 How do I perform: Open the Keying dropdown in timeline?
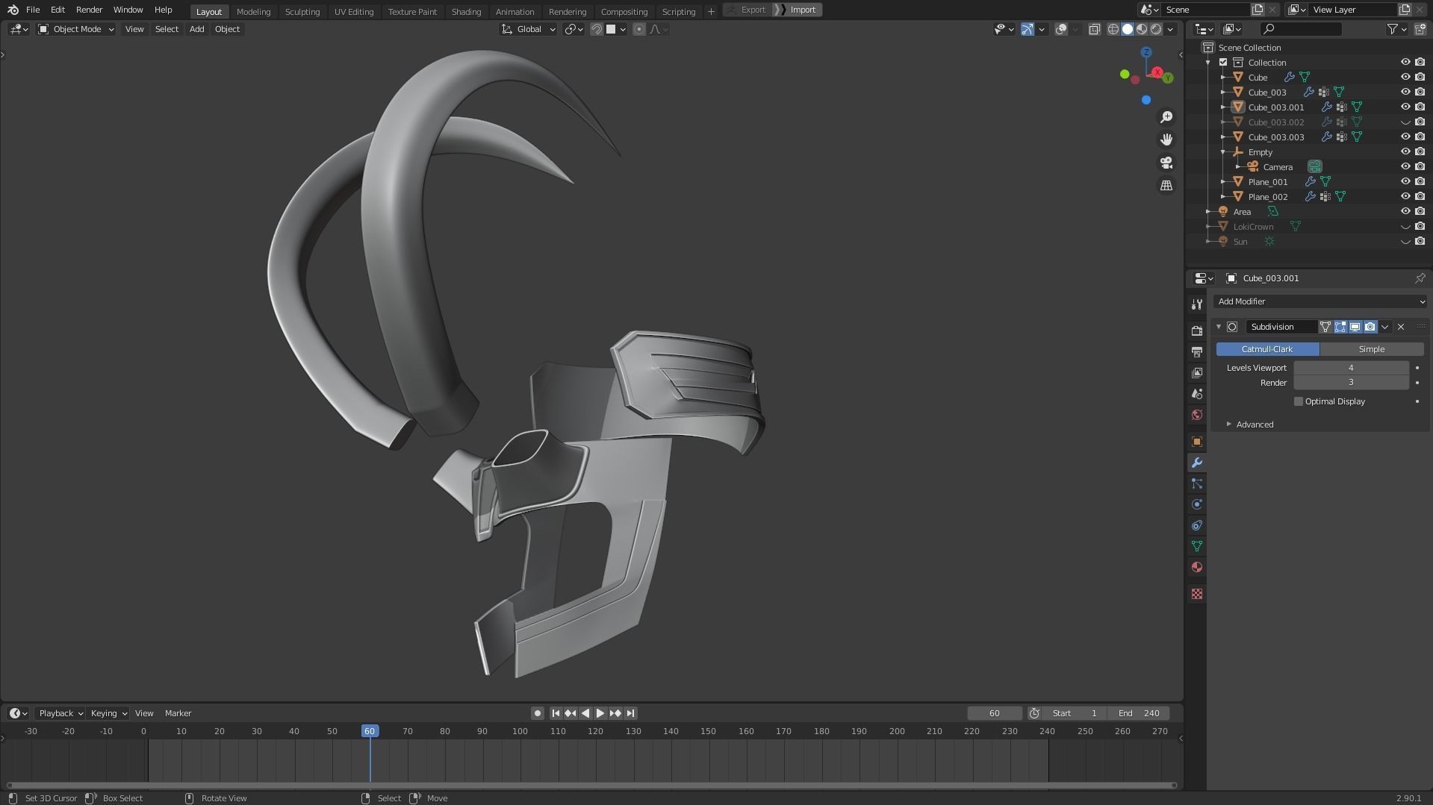point(108,713)
